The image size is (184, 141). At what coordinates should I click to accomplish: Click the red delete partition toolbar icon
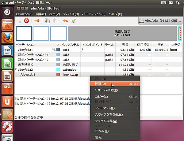coord(26,21)
